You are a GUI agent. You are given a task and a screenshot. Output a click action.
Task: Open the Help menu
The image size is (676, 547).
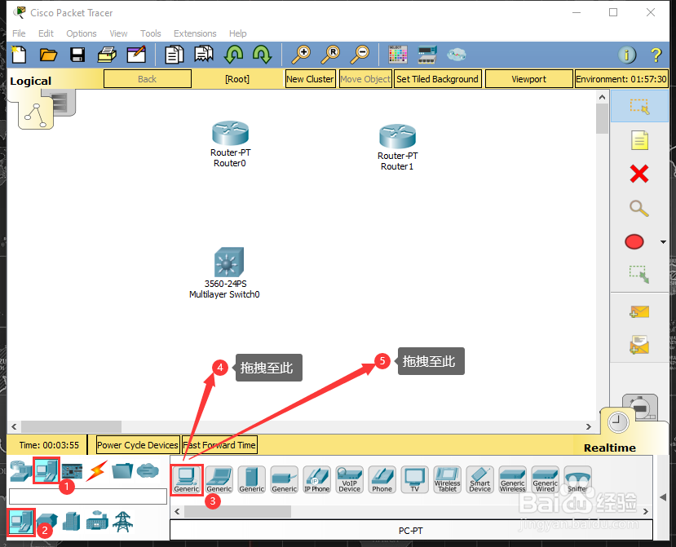click(237, 33)
